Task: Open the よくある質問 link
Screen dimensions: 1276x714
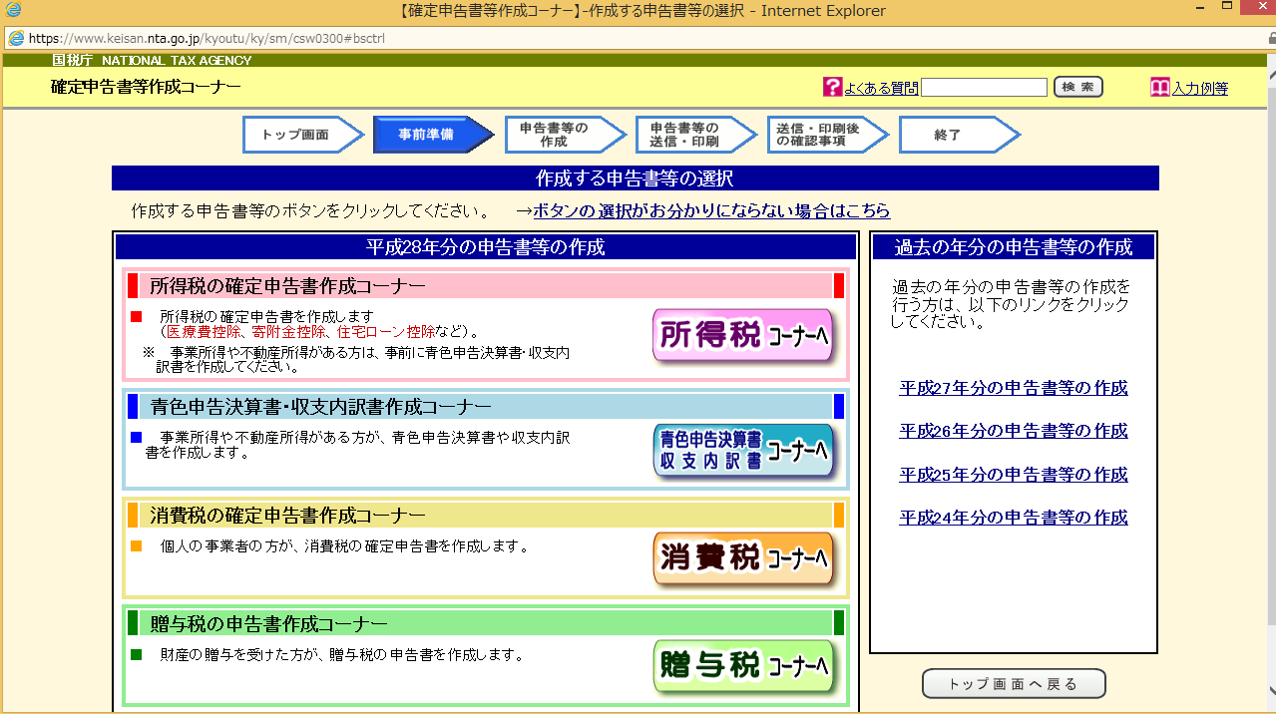Action: click(881, 88)
